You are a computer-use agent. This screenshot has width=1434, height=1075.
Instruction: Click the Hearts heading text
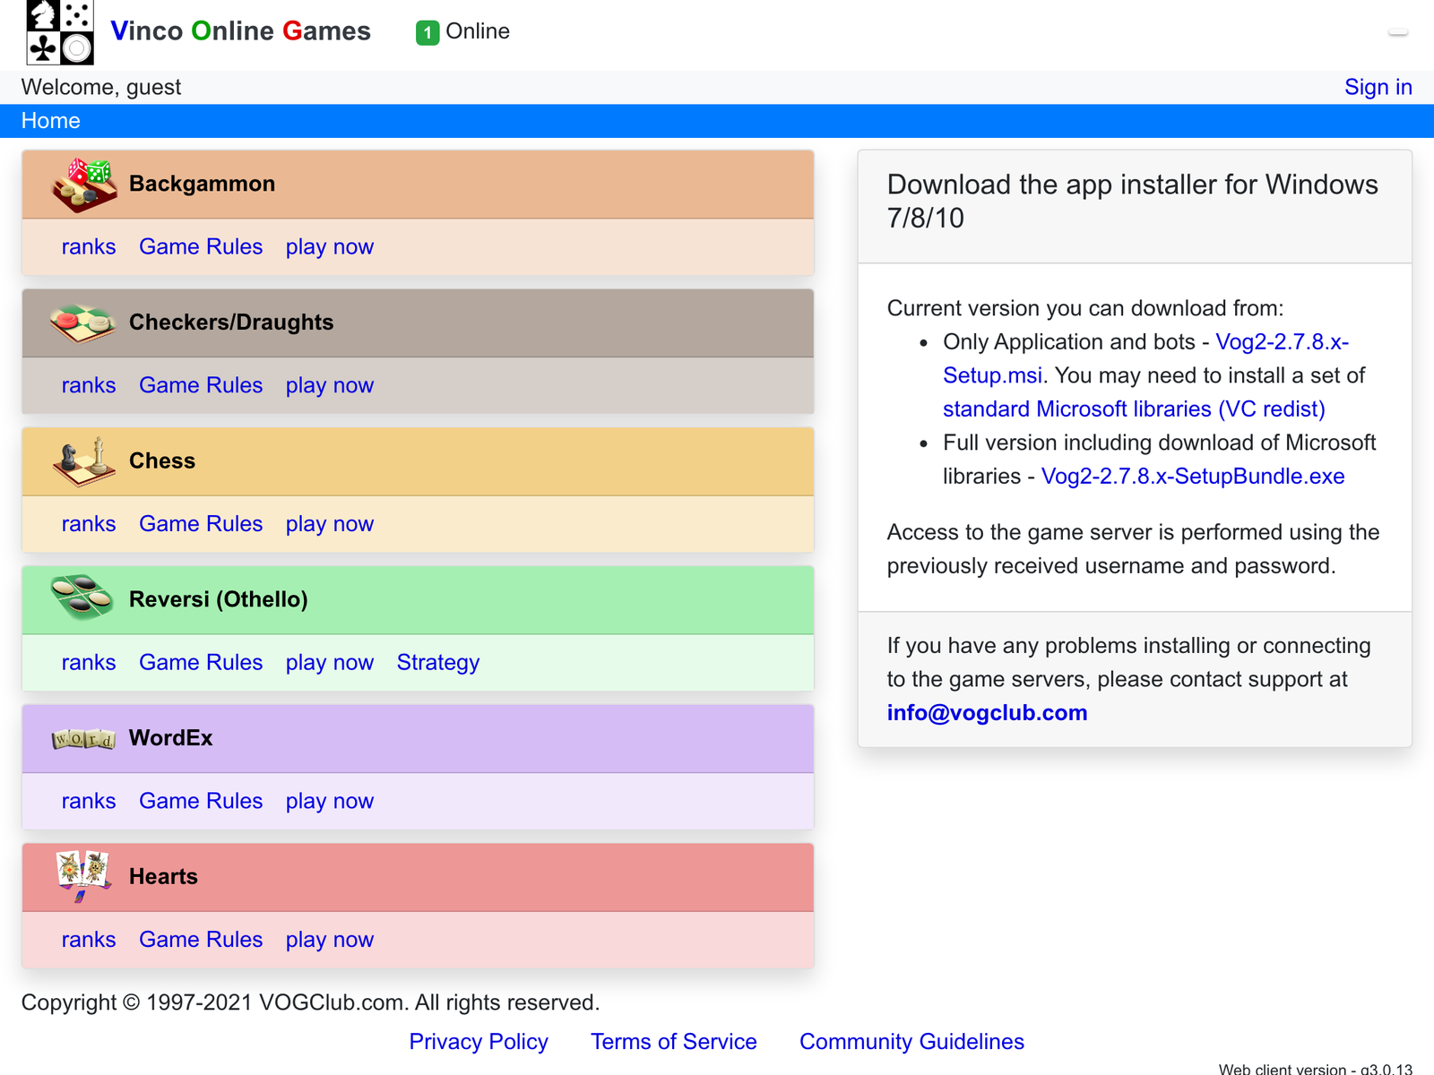[x=163, y=877]
